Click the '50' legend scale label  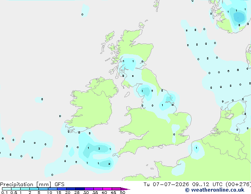122,192
